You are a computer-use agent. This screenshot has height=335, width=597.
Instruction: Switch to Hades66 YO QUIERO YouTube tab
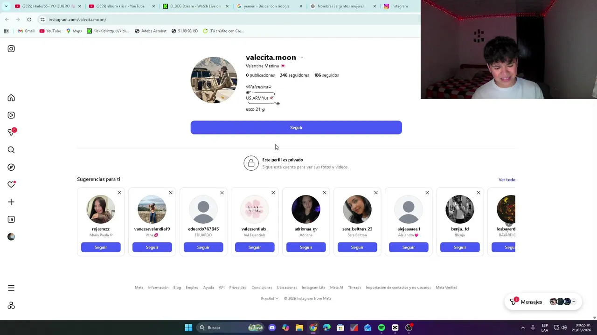pyautogui.click(x=46, y=6)
